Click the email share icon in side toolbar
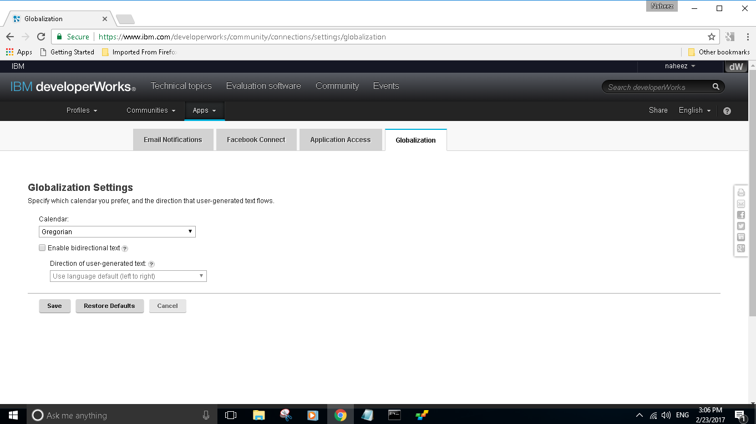756x424 pixels. tap(741, 204)
